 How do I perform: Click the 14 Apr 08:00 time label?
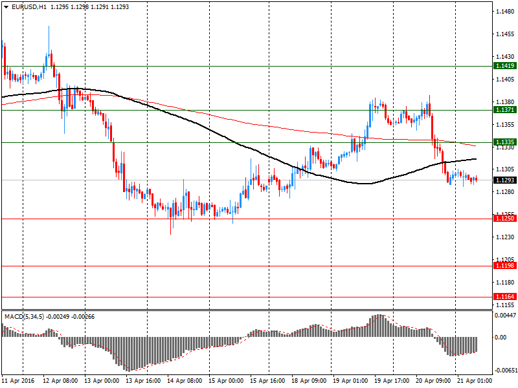185,381
